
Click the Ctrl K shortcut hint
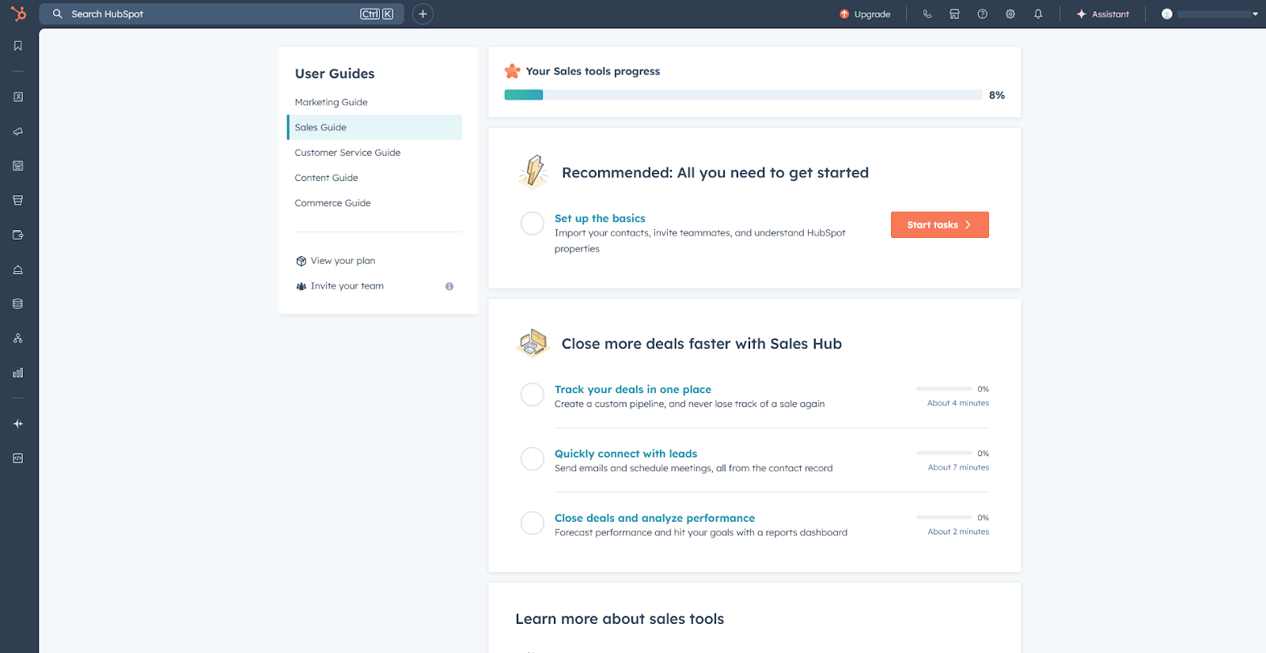(x=377, y=14)
